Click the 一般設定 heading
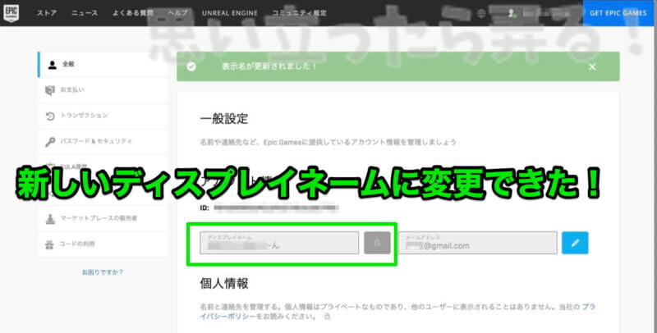657x333 pixels. [224, 119]
